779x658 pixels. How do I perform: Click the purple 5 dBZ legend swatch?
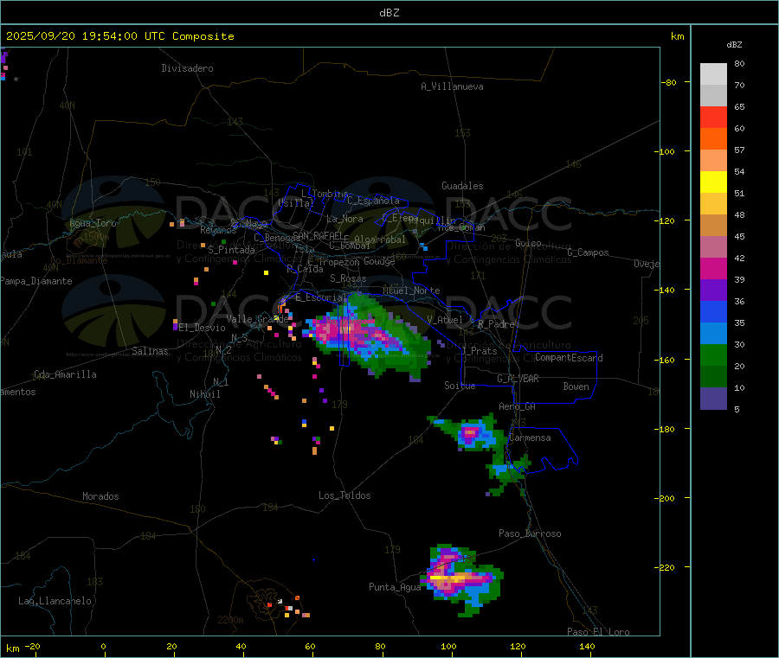point(713,399)
